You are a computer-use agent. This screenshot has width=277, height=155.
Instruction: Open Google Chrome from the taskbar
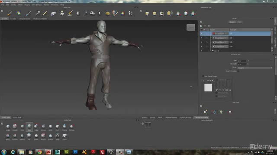click(39, 152)
